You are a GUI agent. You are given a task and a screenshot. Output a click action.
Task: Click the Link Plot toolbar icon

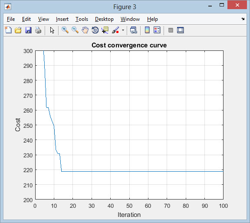tap(133, 30)
